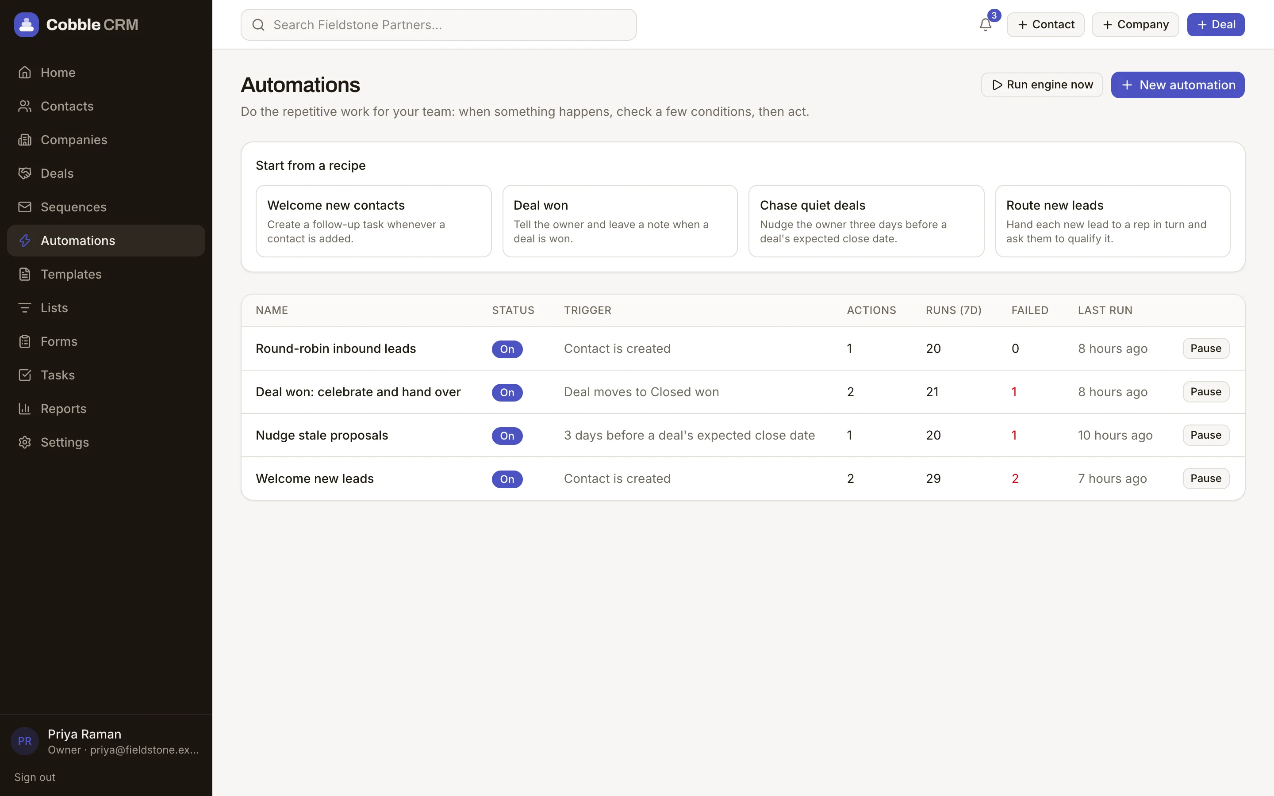The height and width of the screenshot is (796, 1274).
Task: Click the PR user avatar
Action: pyautogui.click(x=25, y=741)
